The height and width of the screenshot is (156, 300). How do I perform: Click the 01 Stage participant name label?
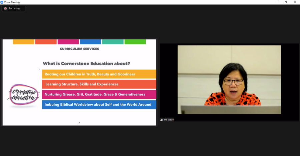click(169, 120)
